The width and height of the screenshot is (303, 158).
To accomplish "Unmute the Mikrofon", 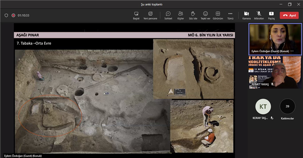I will point(259,16).
